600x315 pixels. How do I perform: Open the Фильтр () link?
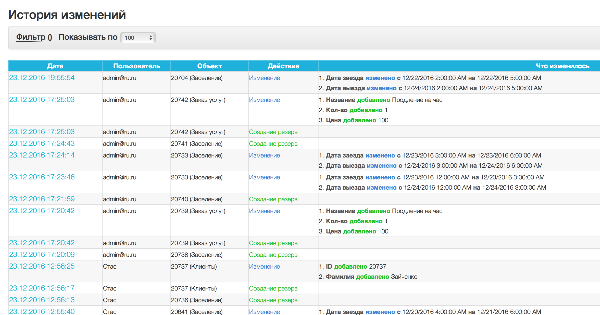(x=35, y=37)
